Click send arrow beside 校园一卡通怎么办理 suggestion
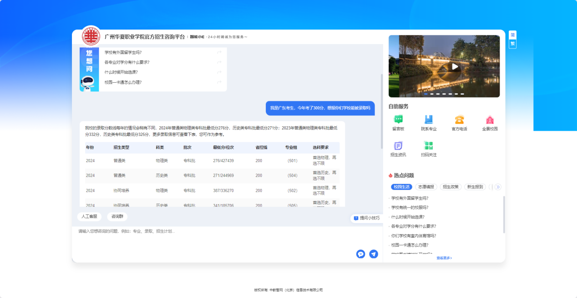Screen dimensions: 577x298 (x=219, y=82)
